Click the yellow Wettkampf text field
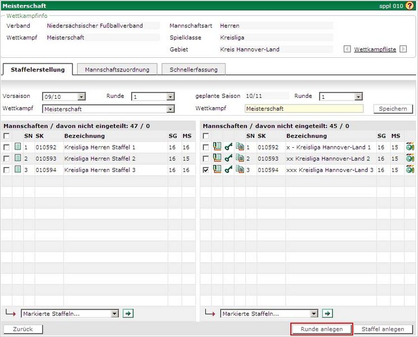Image resolution: width=418 pixels, height=337 pixels. 304,108
